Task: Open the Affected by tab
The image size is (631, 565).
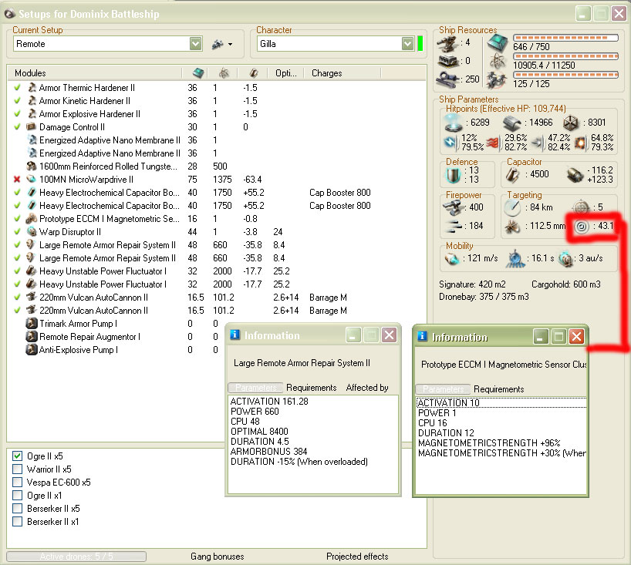Action: click(x=367, y=388)
